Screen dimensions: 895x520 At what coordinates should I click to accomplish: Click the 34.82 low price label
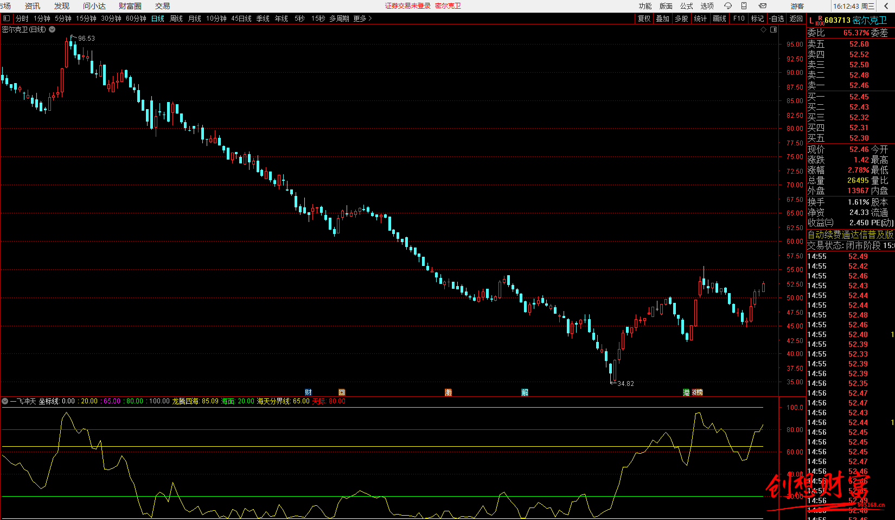625,384
